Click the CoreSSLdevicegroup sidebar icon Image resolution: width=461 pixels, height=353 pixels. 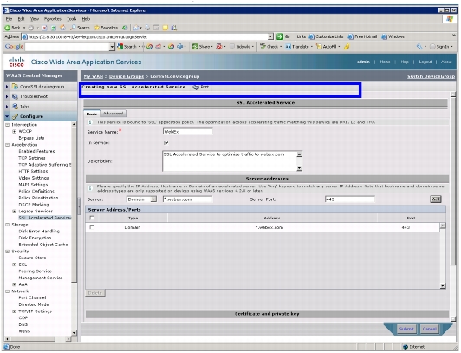[15, 87]
